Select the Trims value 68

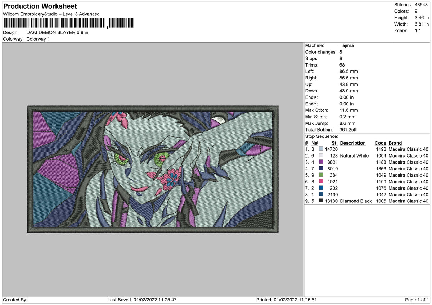[x=342, y=65]
